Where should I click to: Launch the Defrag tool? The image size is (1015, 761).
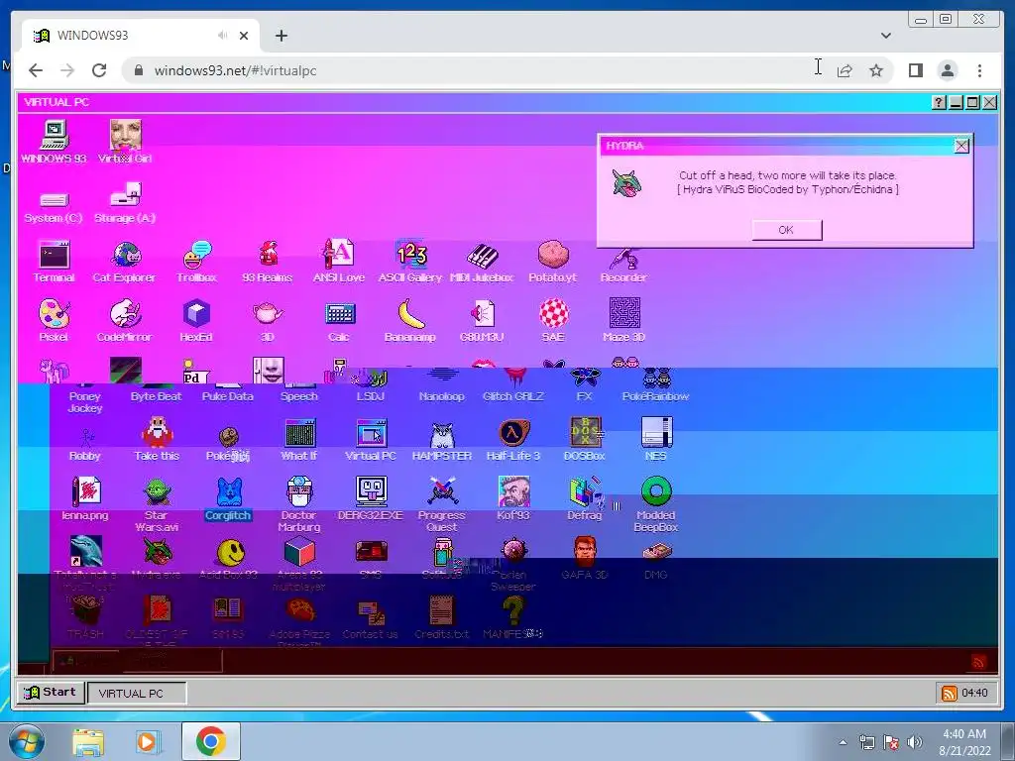point(585,491)
